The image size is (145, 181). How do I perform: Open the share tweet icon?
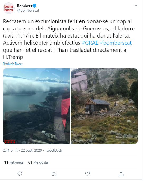point(121,174)
